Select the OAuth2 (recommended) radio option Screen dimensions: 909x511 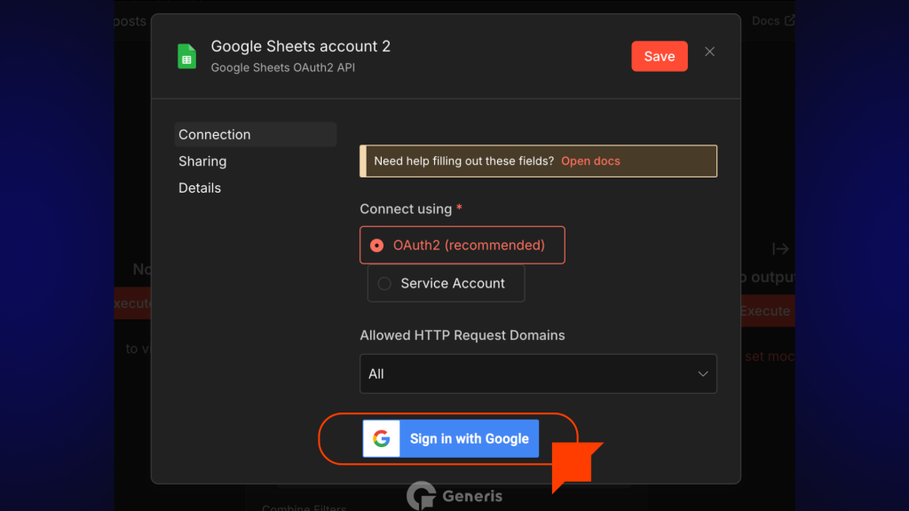coord(377,246)
